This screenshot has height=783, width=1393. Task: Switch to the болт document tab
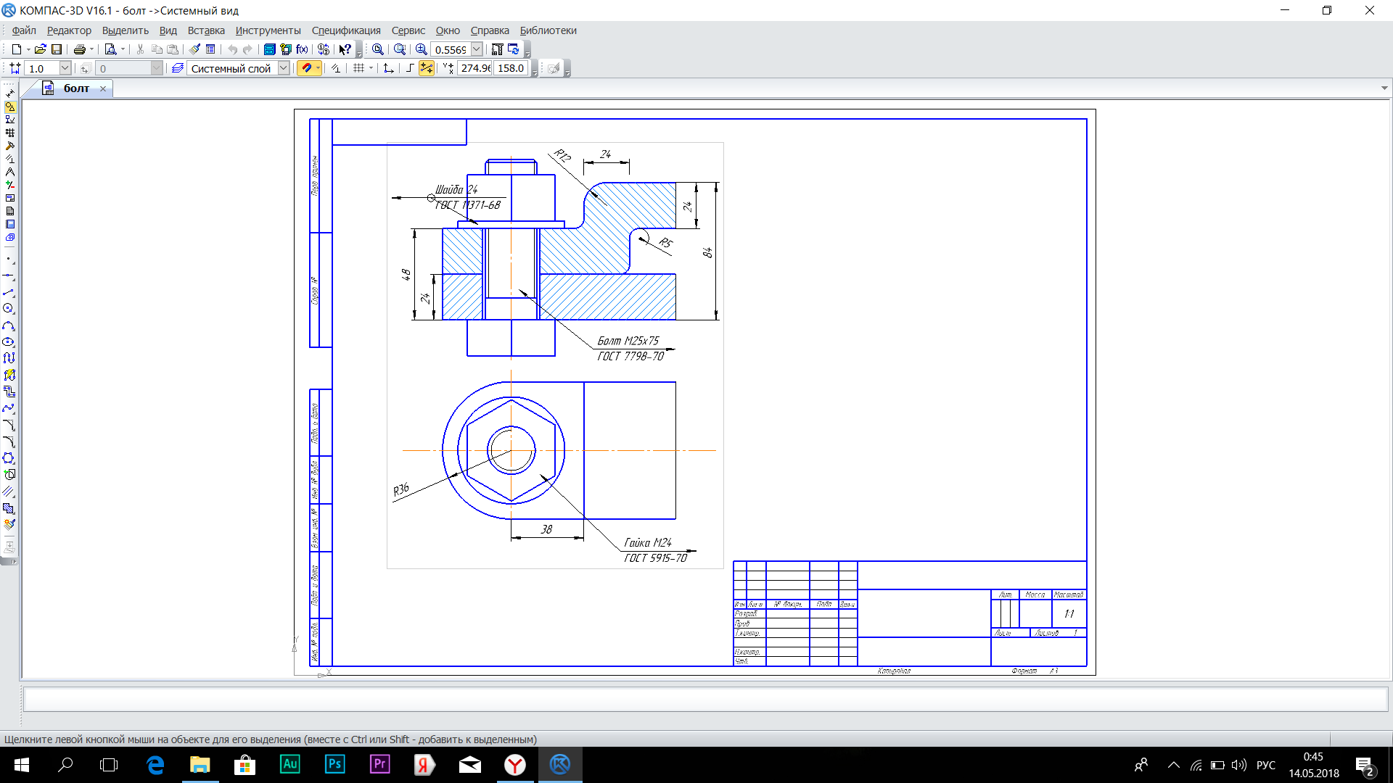(x=76, y=88)
